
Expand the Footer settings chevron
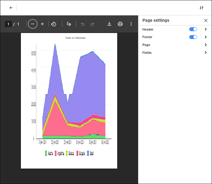(x=206, y=37)
